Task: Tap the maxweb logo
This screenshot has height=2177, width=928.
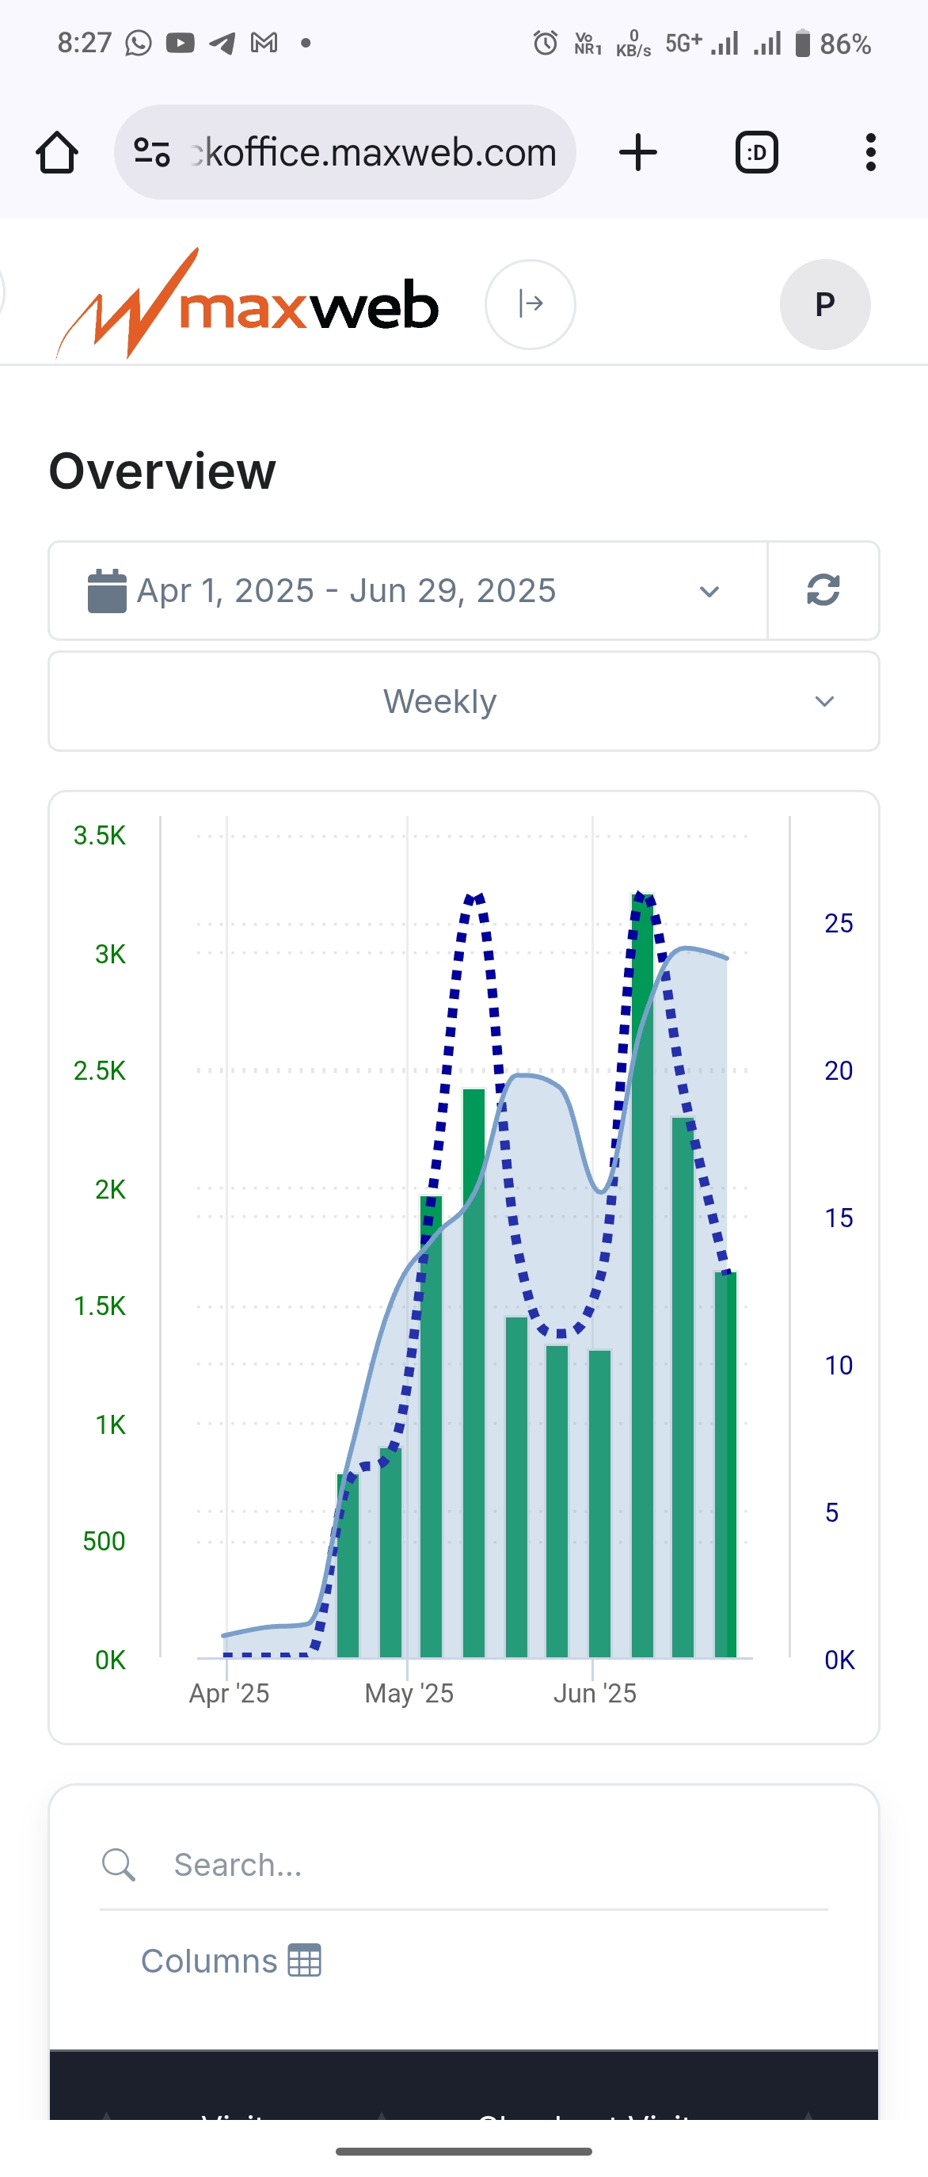Action: (246, 303)
